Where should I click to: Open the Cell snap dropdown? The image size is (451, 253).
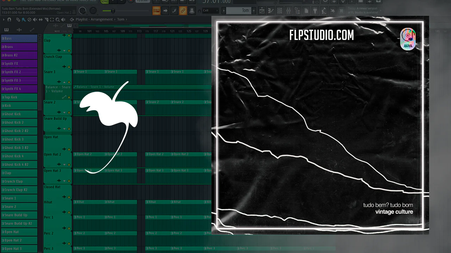point(210,11)
